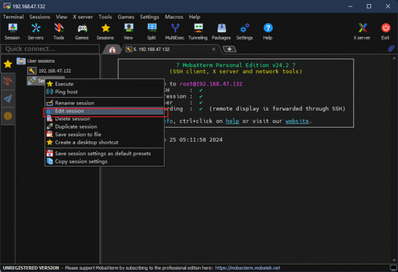This screenshot has width=398, height=272.
Task: Choose Create a desktop shortcut
Action: [104, 142]
